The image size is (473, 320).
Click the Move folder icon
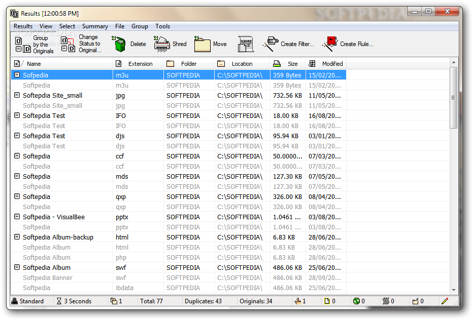point(202,44)
